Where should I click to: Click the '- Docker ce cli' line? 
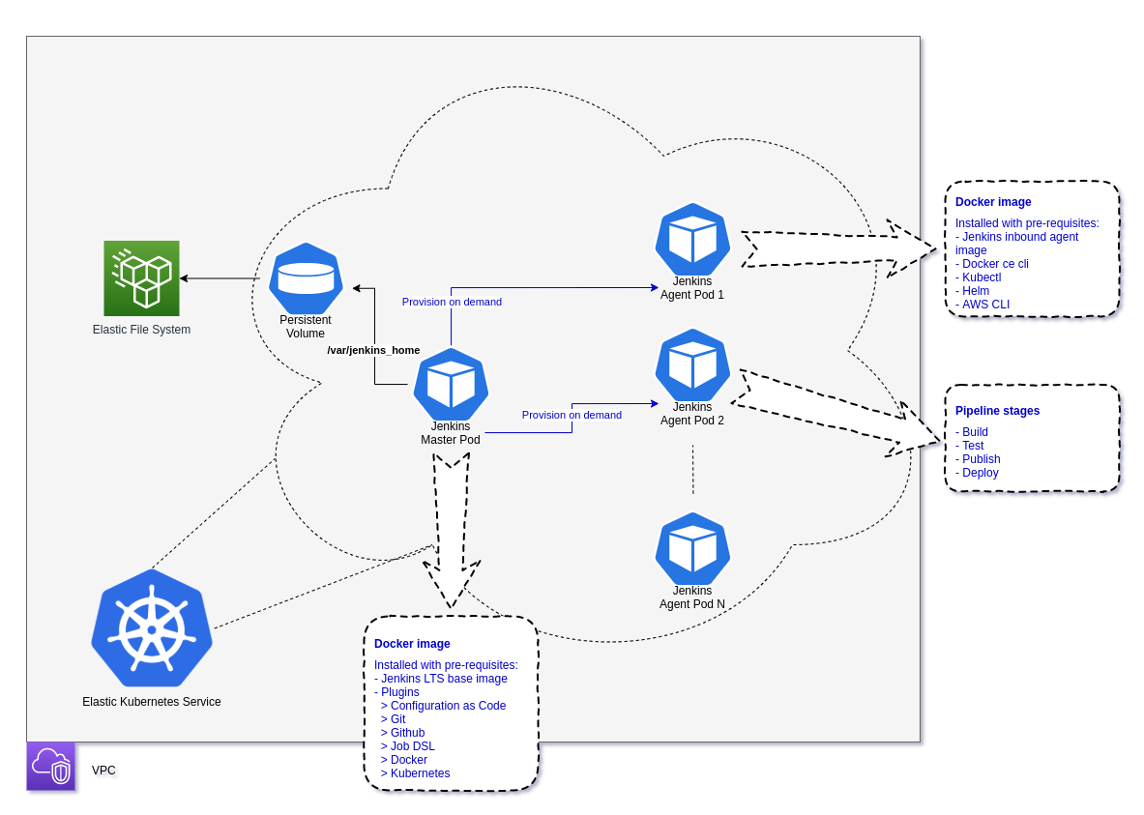(x=992, y=264)
